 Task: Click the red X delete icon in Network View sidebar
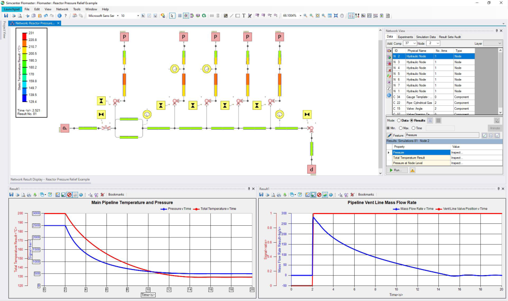coord(389,70)
